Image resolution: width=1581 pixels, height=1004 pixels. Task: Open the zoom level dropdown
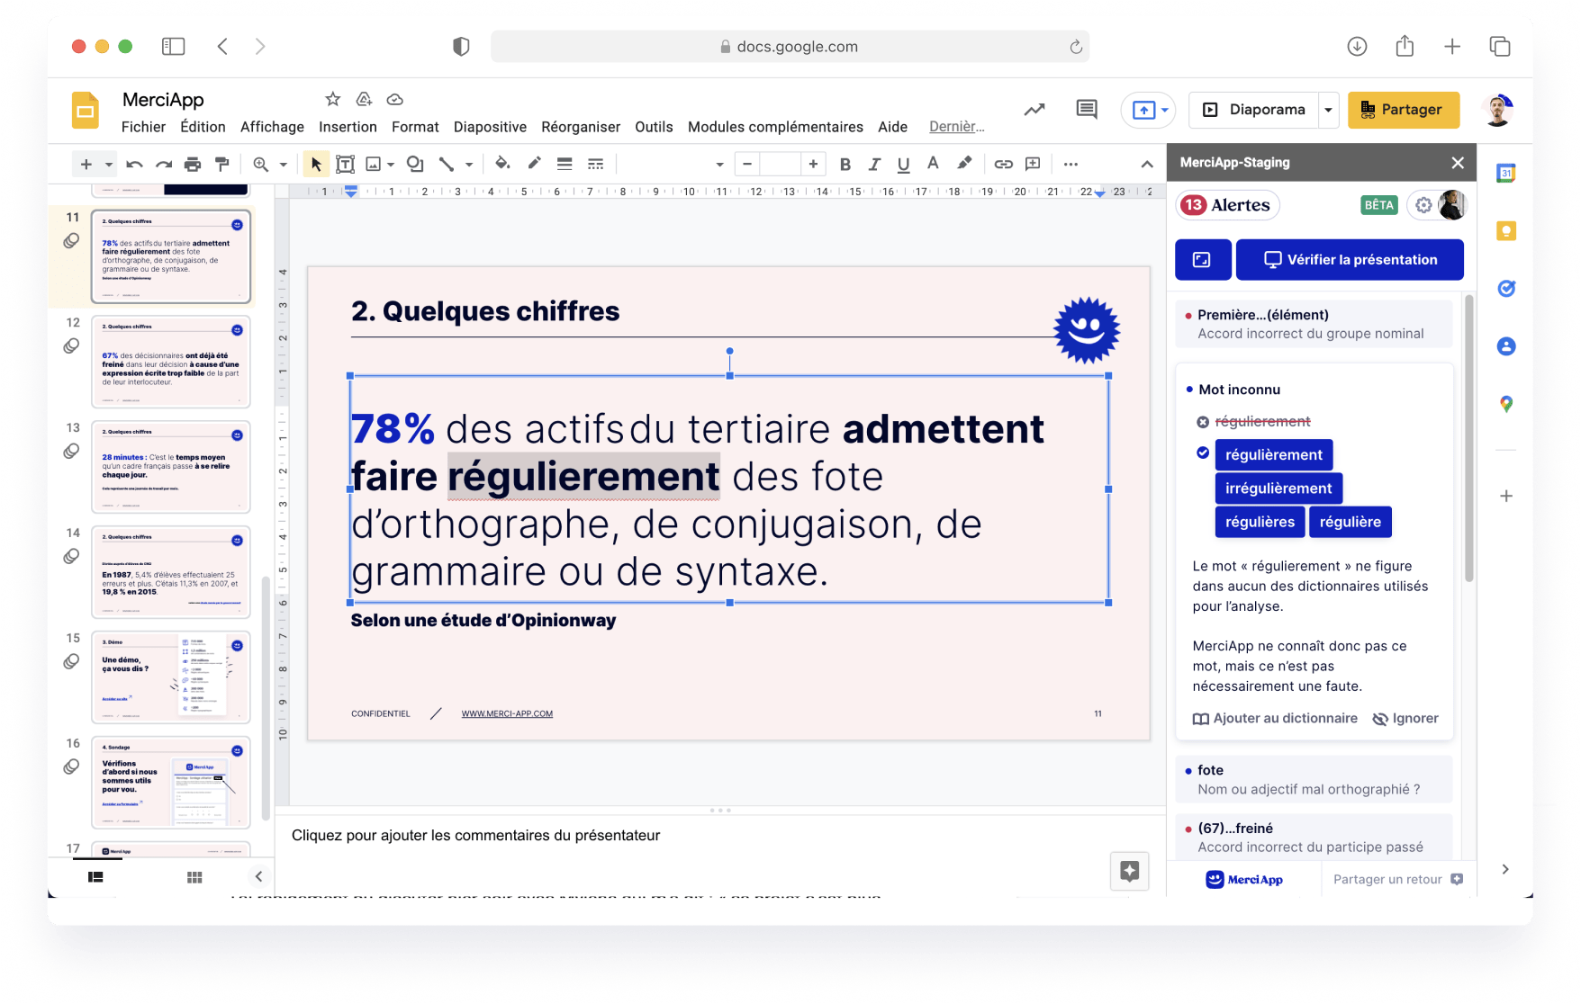282,164
